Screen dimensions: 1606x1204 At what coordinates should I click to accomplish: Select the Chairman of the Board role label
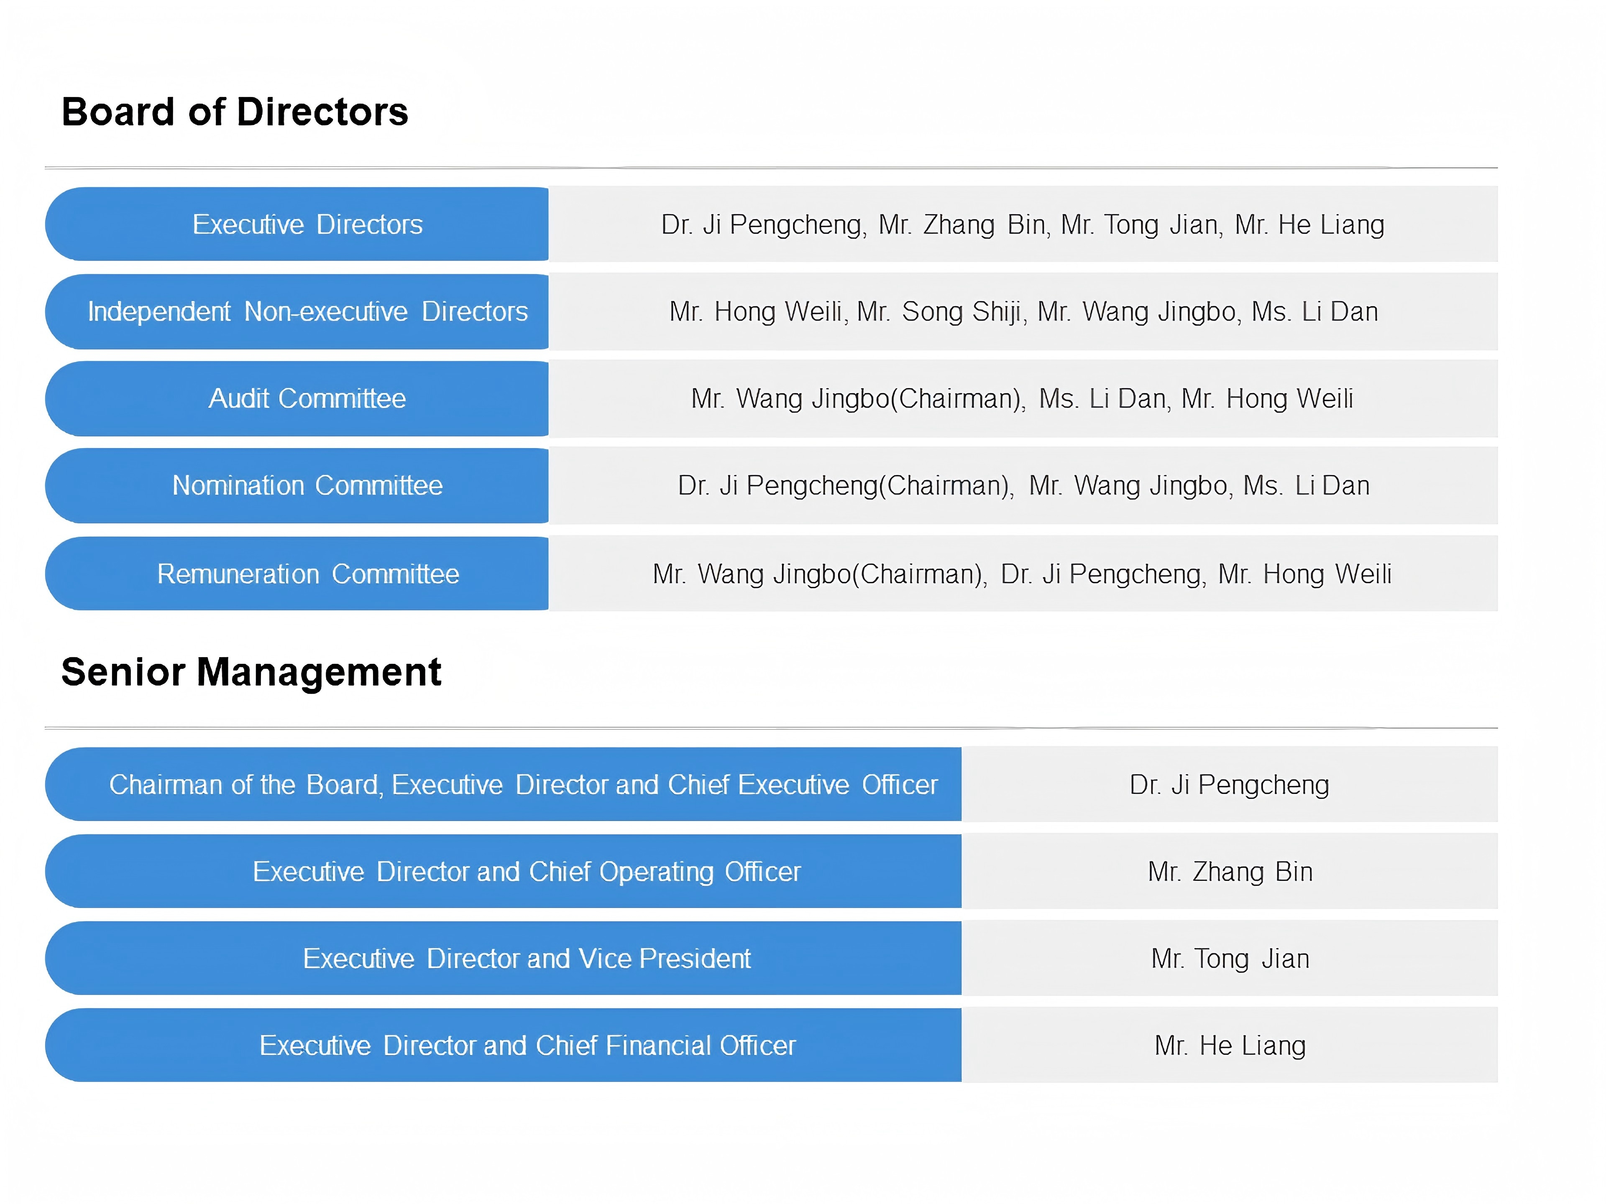click(523, 785)
